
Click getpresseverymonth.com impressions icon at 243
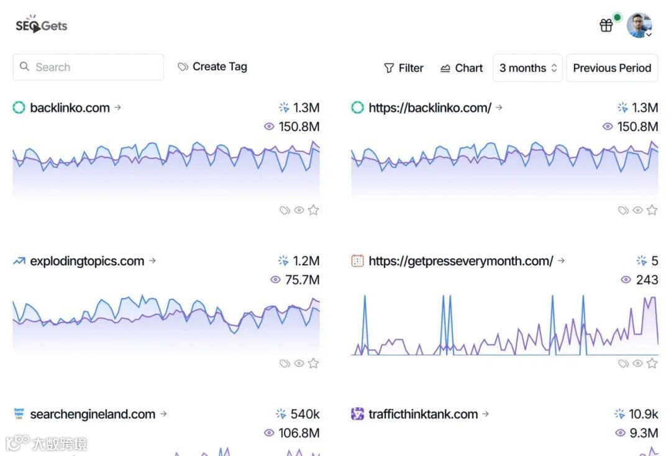click(626, 280)
